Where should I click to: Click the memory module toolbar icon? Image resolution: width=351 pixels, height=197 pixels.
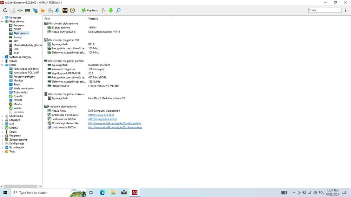pyautogui.click(x=27, y=10)
